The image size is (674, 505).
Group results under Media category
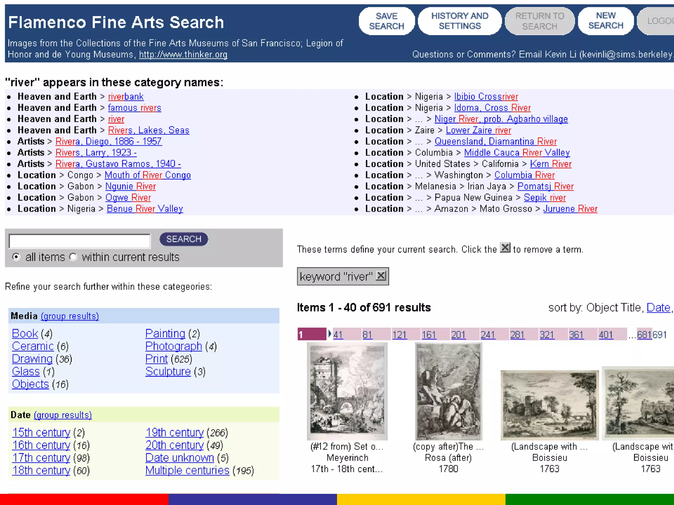click(70, 316)
